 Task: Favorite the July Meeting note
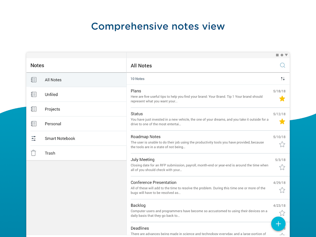coord(282,167)
